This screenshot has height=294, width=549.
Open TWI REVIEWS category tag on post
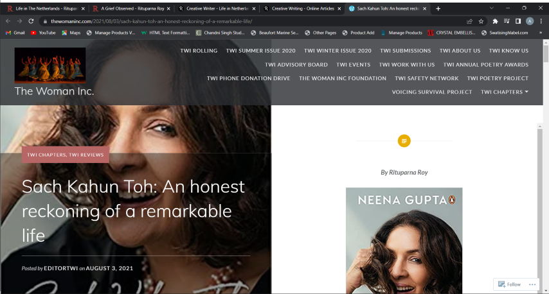click(87, 155)
